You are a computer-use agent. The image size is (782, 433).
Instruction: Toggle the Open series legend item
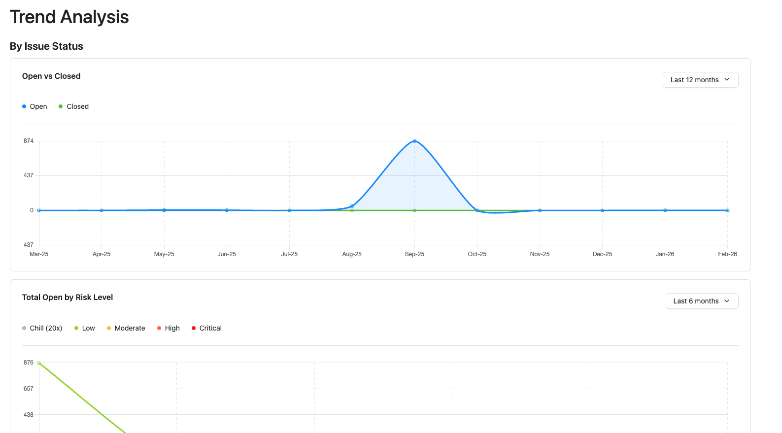tap(34, 106)
